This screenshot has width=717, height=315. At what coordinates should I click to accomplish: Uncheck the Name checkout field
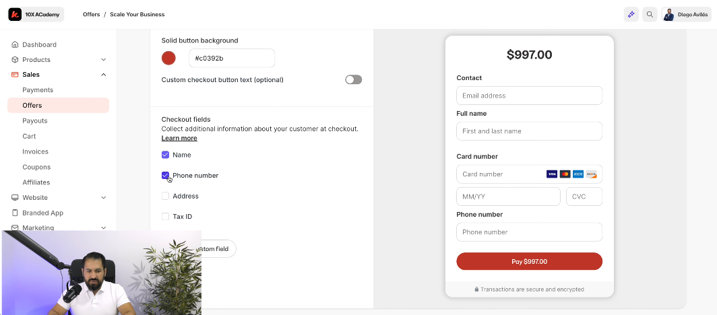166,155
